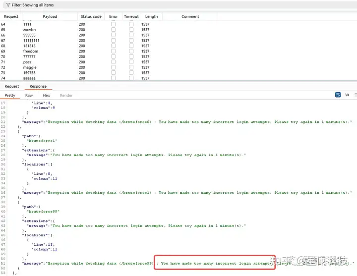The image size is (357, 276).
Task: Select the row with payload pass
Action: click(x=178, y=62)
